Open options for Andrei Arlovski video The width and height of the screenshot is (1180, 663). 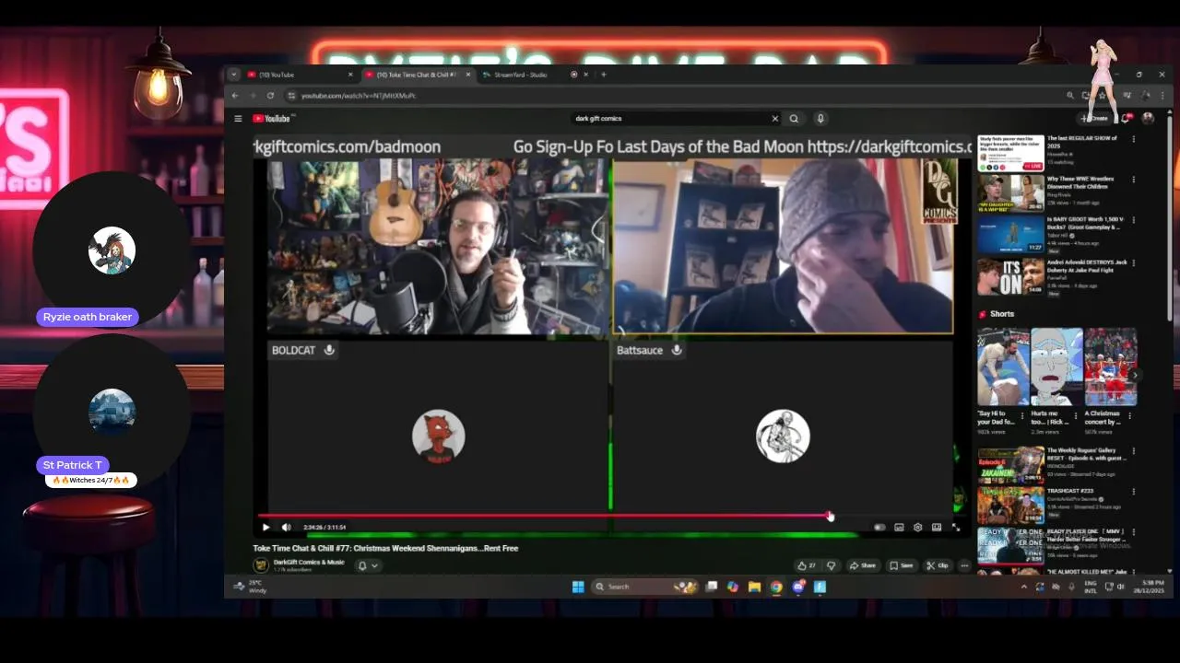(1134, 262)
